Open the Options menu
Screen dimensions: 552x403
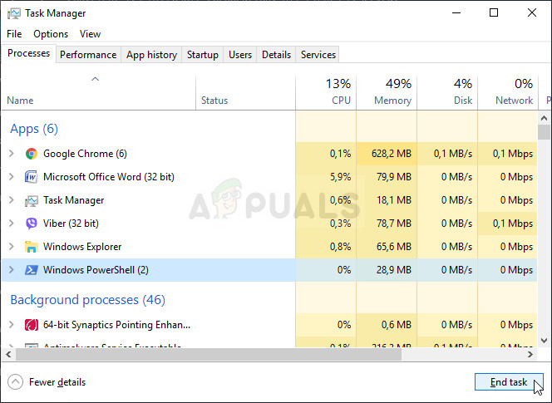[51, 34]
